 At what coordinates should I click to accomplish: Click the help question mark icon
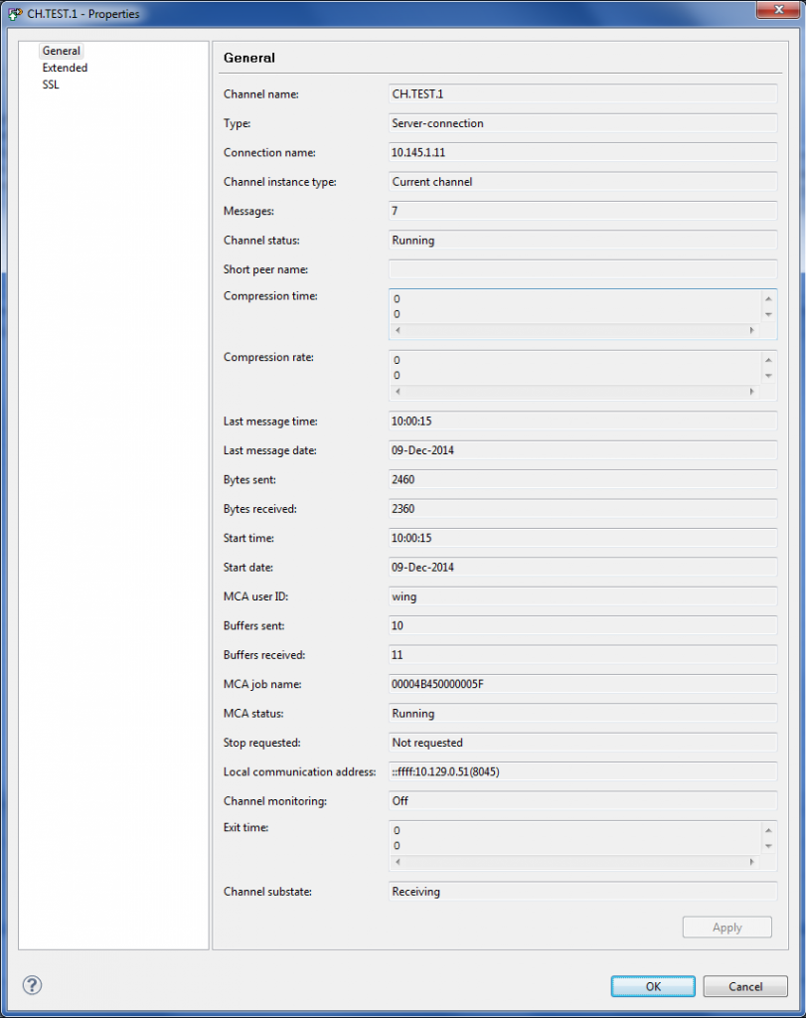click(32, 985)
